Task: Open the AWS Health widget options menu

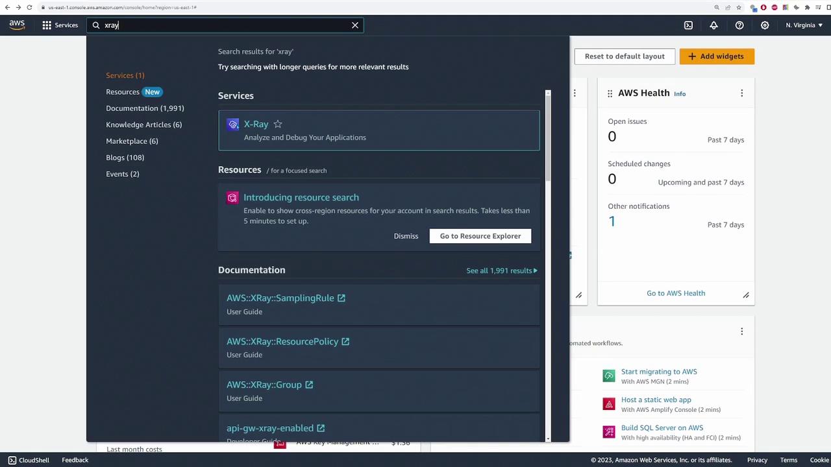Action: 741,93
